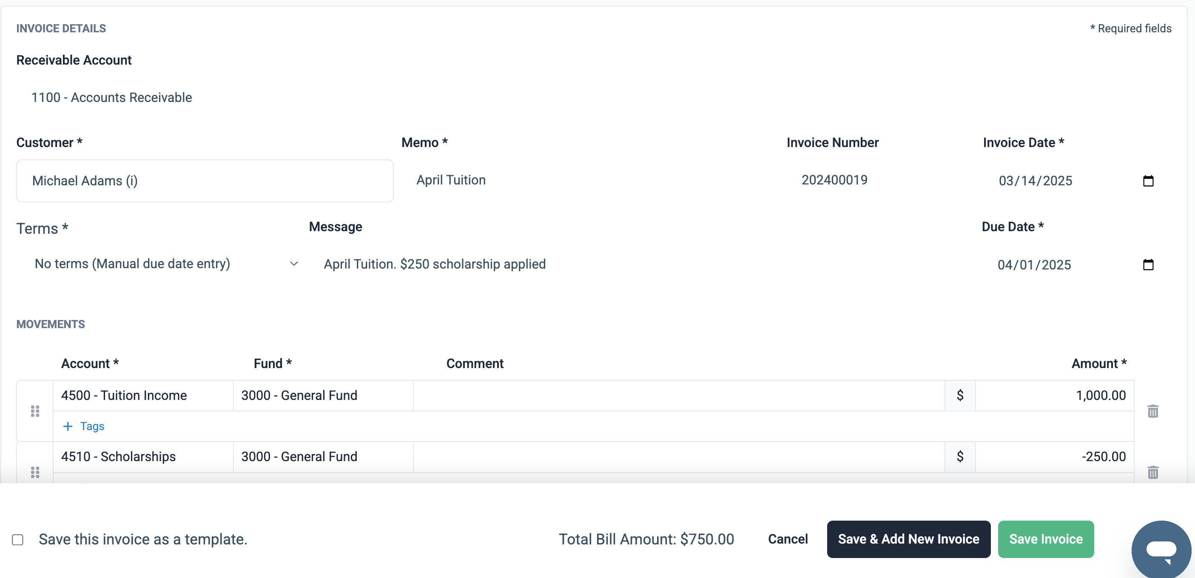Grab the drag handle for Scholarships row
This screenshot has height=578, width=1195.
click(x=35, y=472)
